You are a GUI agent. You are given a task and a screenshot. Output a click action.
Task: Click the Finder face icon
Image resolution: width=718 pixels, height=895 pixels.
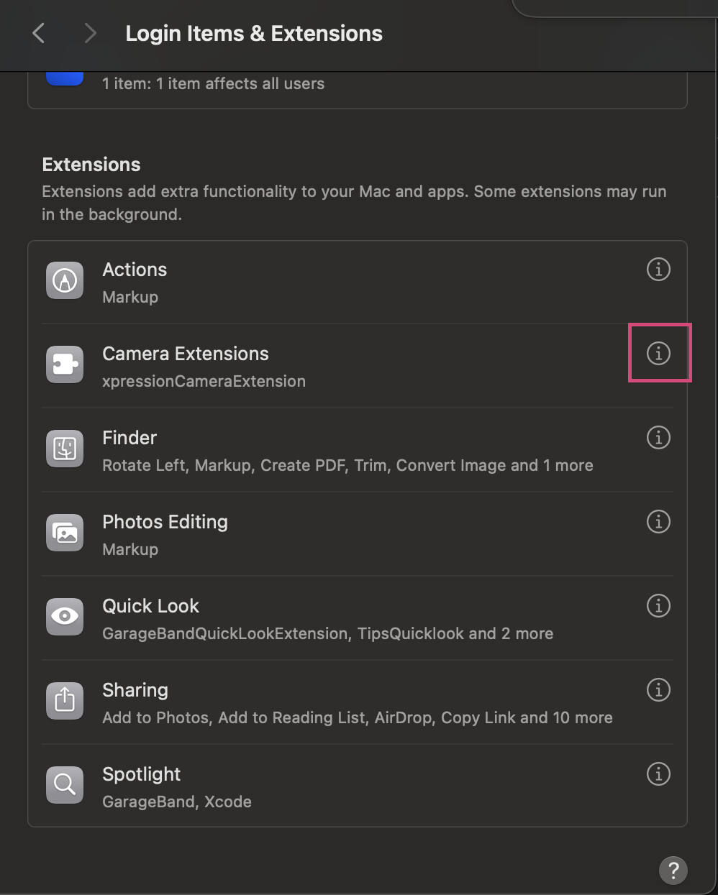click(65, 449)
